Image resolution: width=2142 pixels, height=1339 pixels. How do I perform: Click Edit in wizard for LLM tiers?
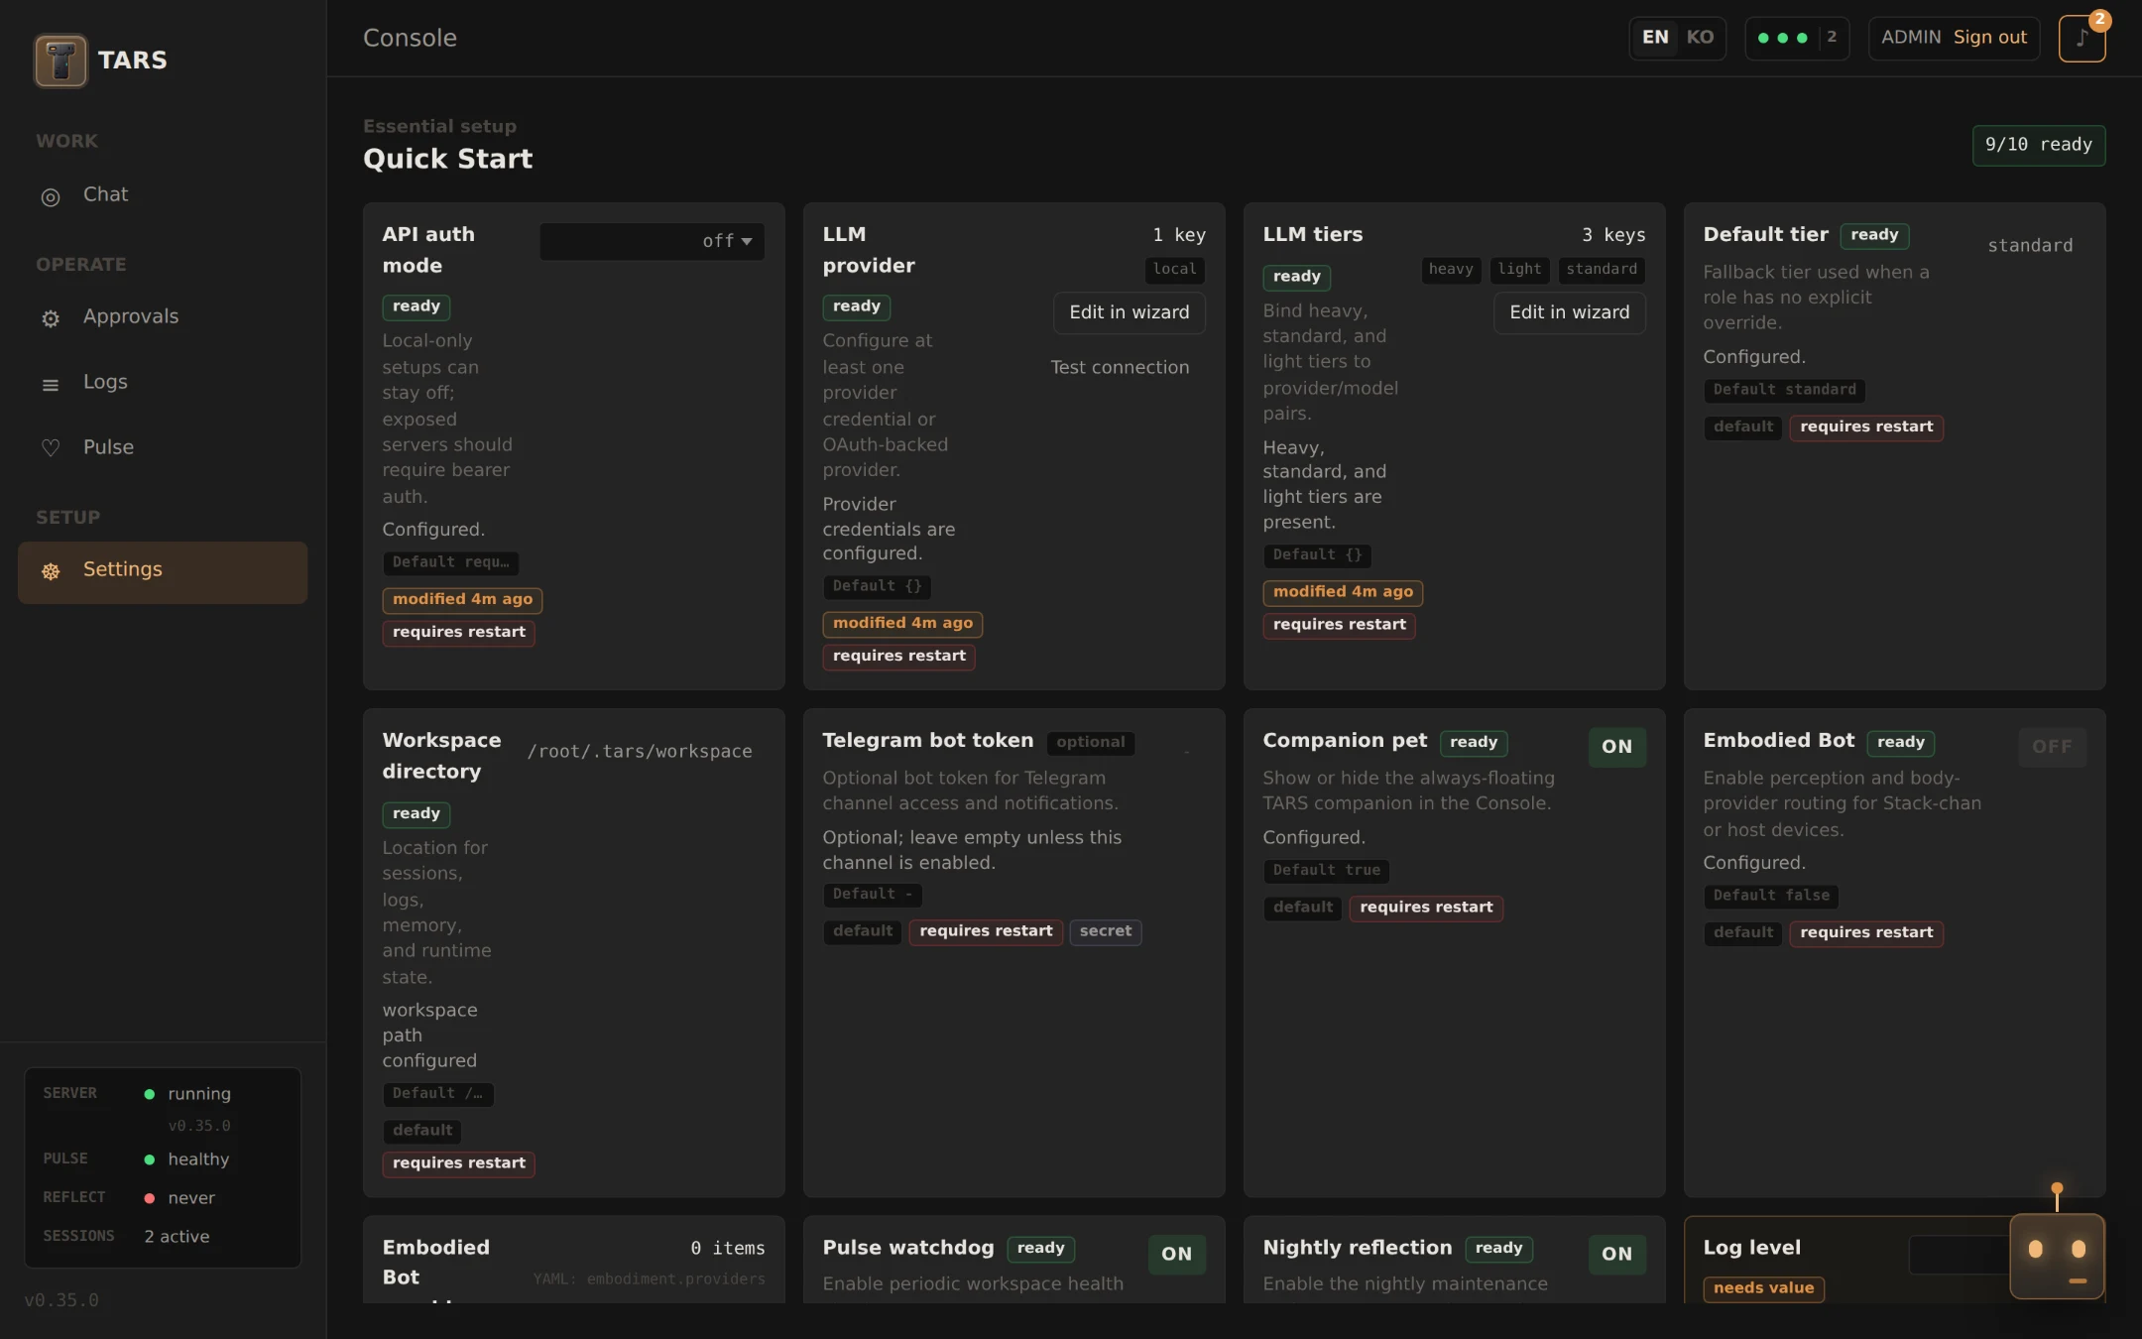point(1569,312)
